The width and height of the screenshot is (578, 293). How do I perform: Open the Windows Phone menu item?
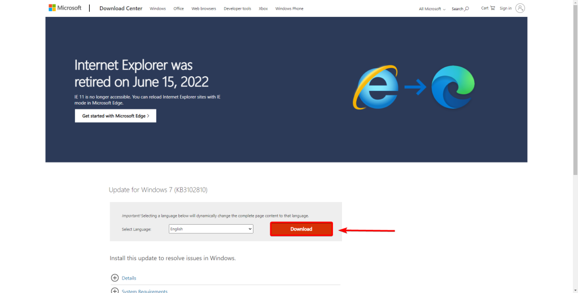[x=289, y=8]
